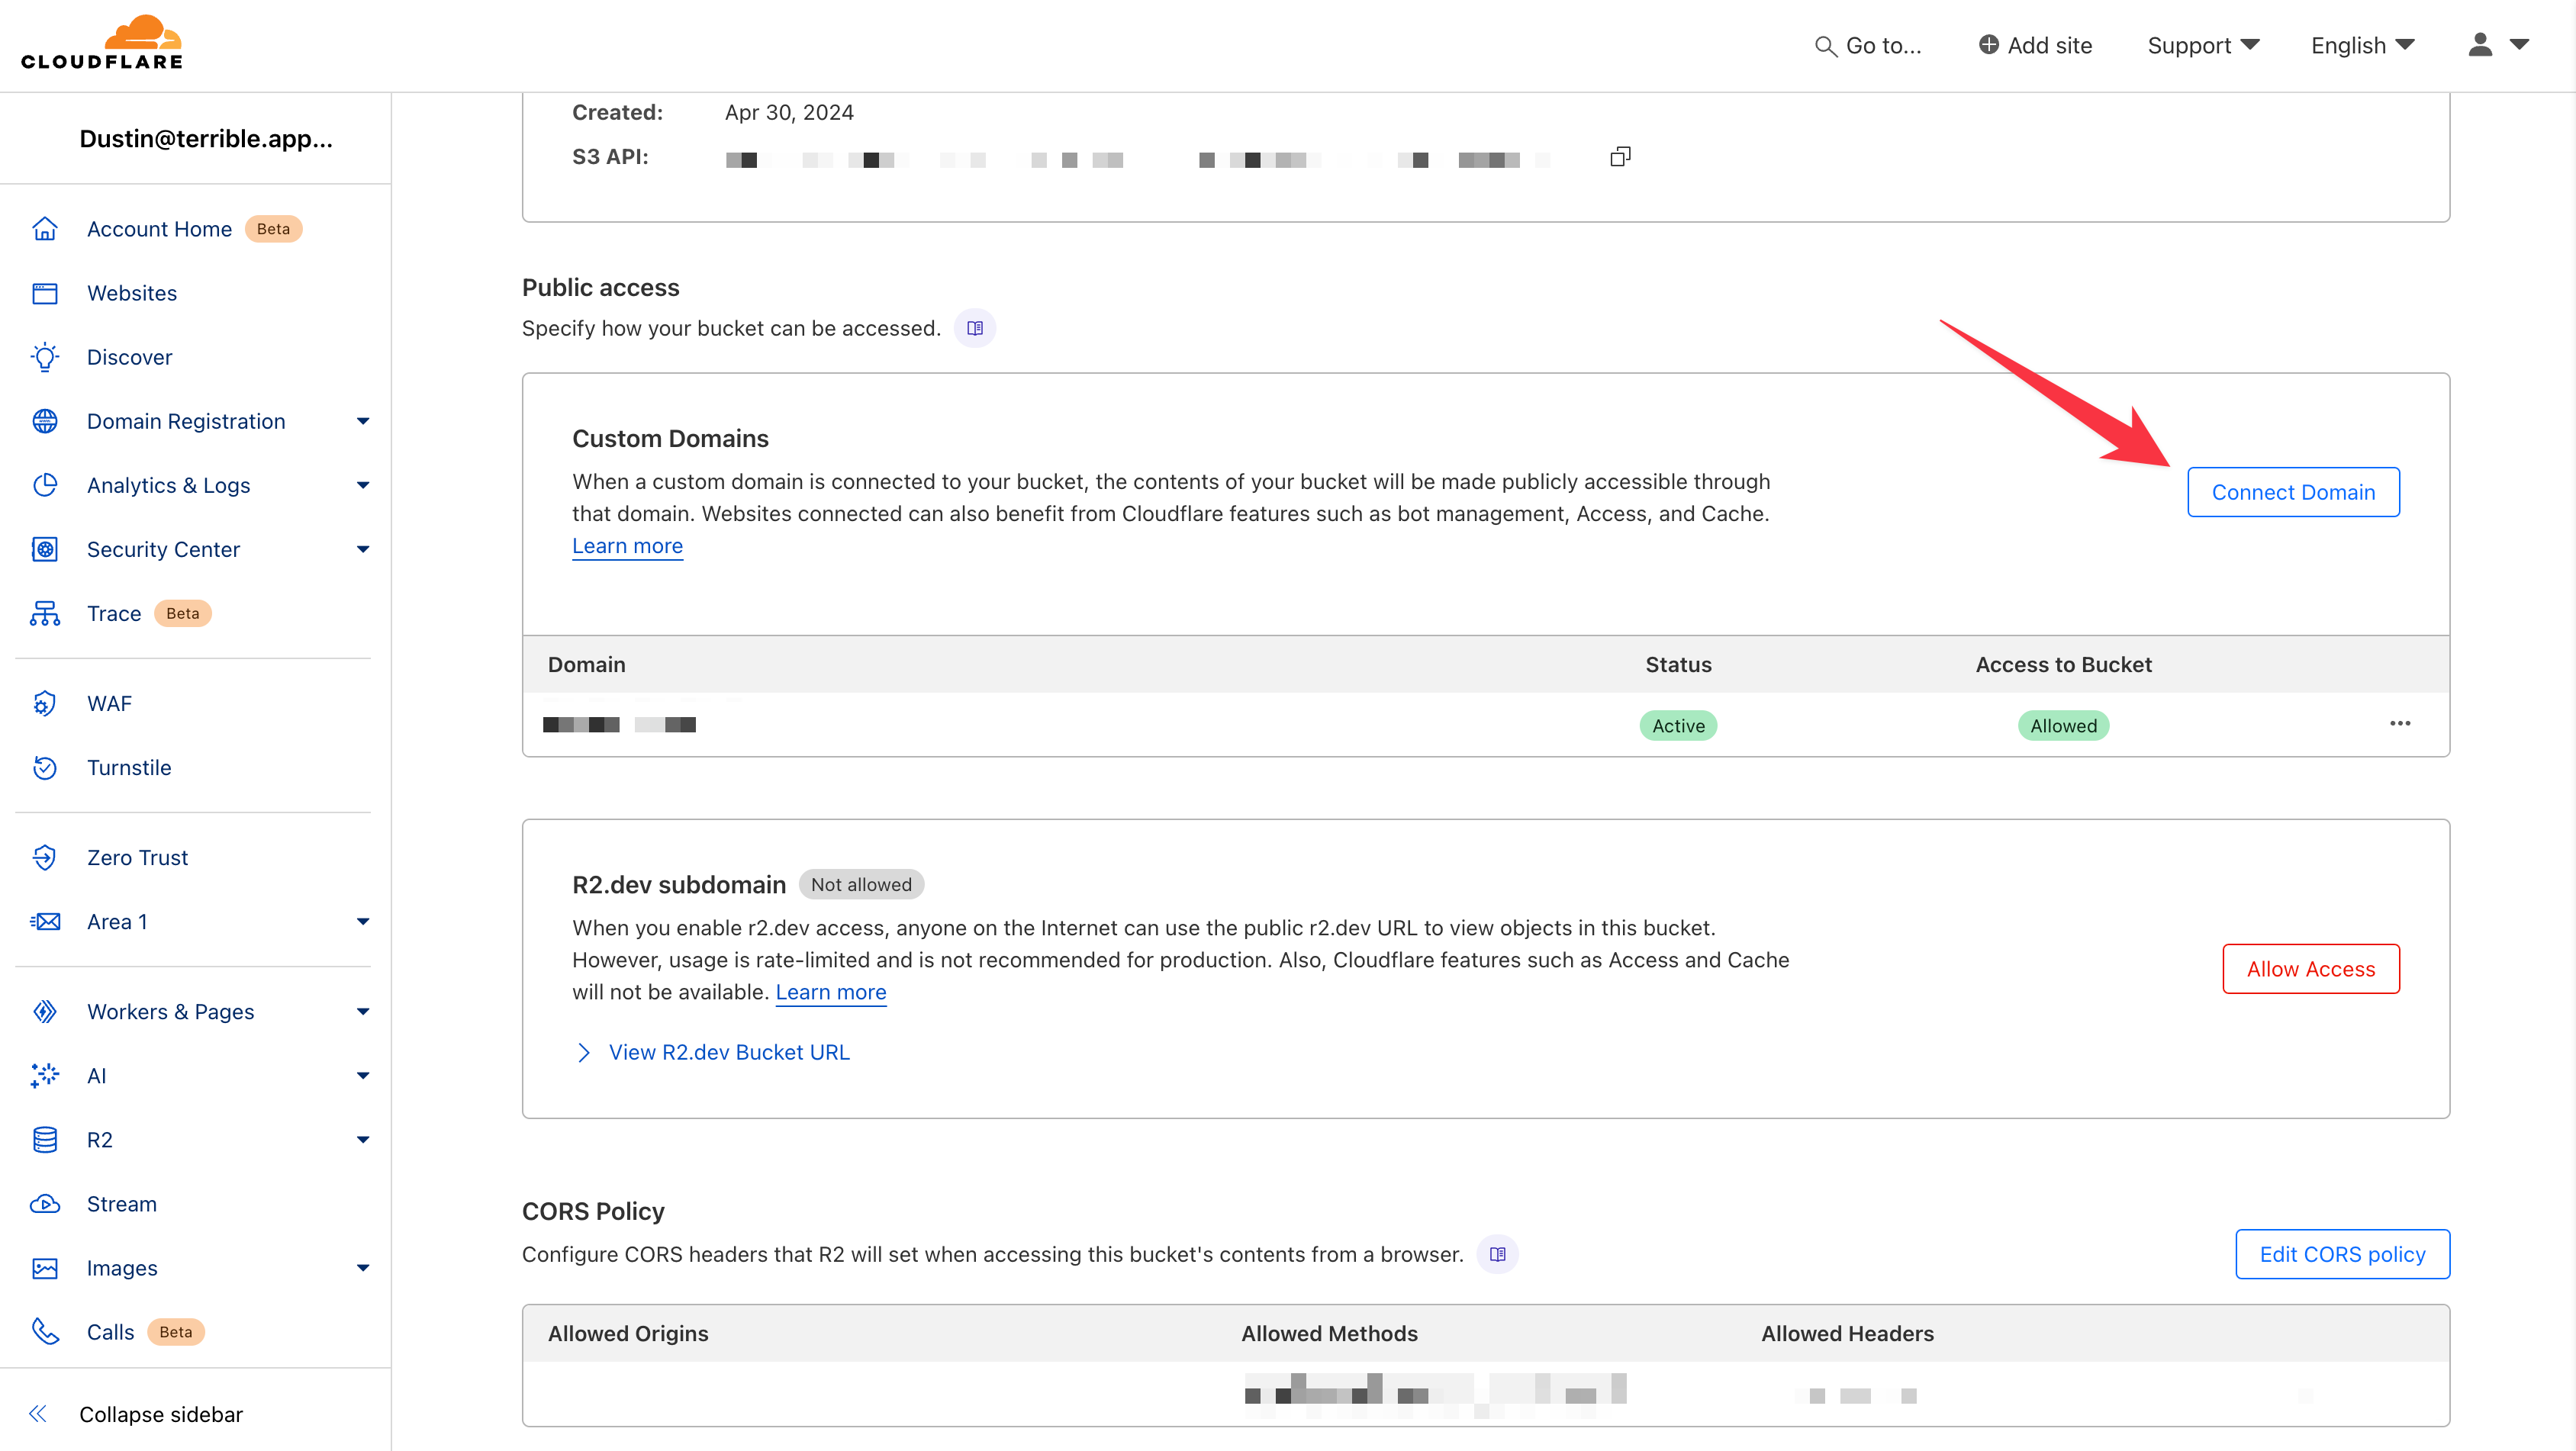Follow R2.dev subdomain Learn more link
Image resolution: width=2576 pixels, height=1451 pixels.
[x=830, y=992]
